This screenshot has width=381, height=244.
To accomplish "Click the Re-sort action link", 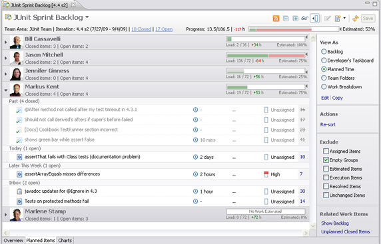I will 328,124.
